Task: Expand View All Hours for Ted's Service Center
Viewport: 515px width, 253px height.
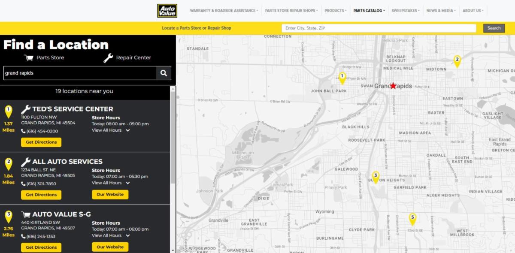Action: 111,130
